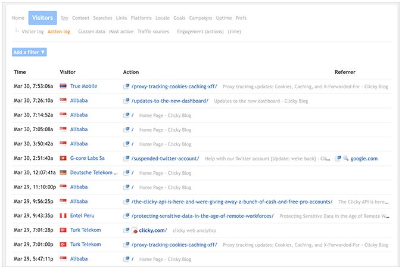
Task: Click the page icon before /suspended-twitter-account/
Action: 126,159
